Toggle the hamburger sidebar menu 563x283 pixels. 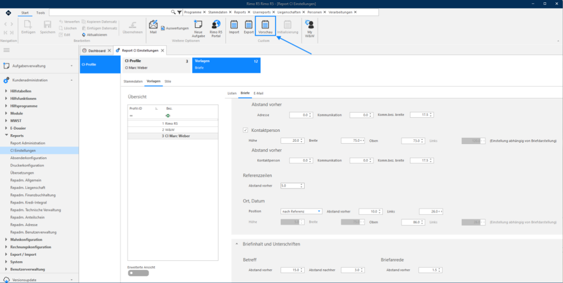[7, 50]
